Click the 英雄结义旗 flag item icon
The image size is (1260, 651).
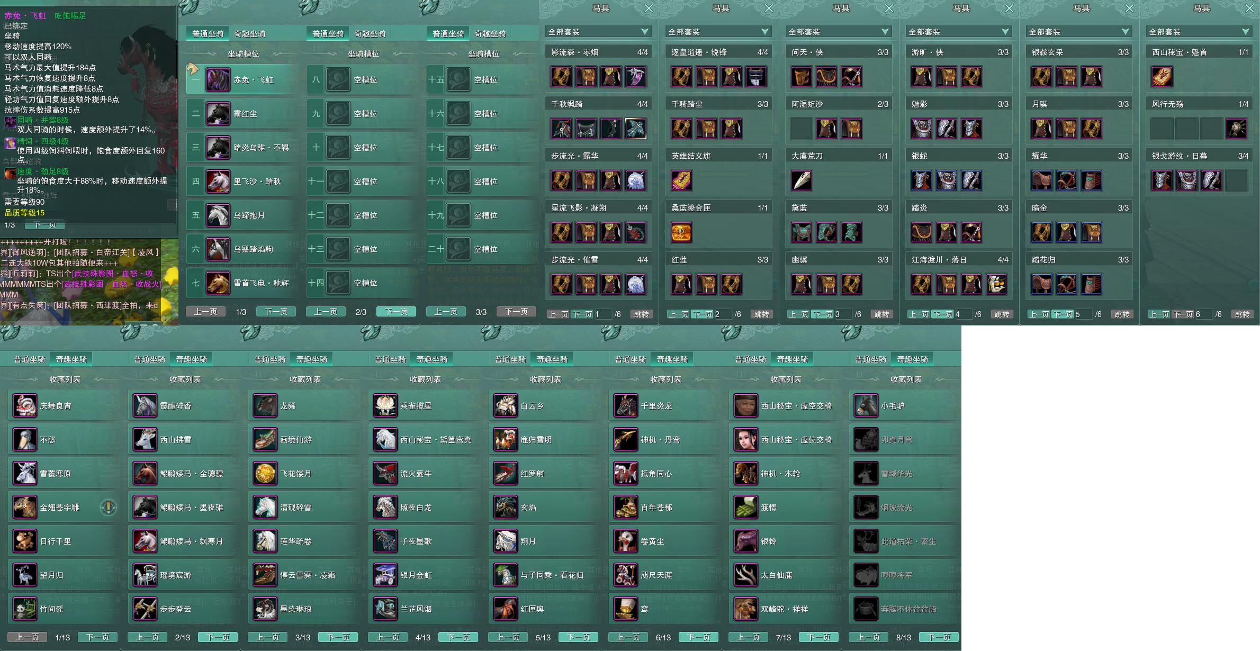pyautogui.click(x=681, y=180)
